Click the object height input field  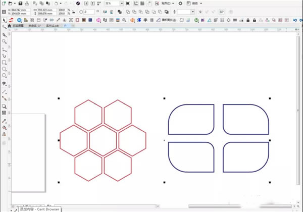click(47, 14)
